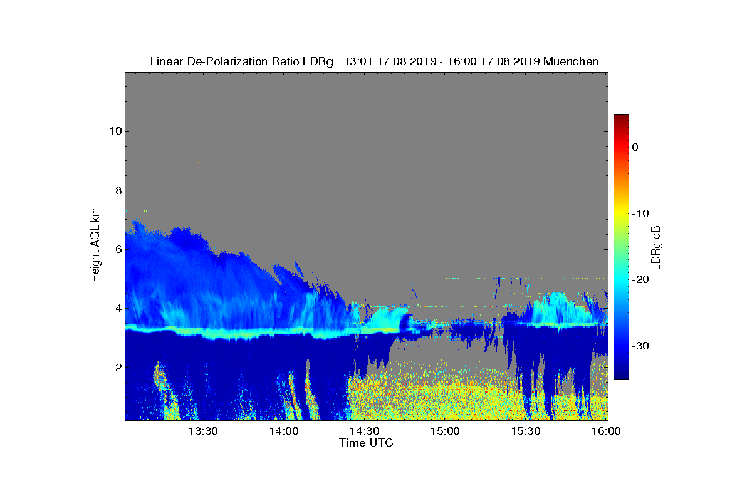Click the height tick label 8
Image resolution: width=752 pixels, height=501 pixels.
118,190
